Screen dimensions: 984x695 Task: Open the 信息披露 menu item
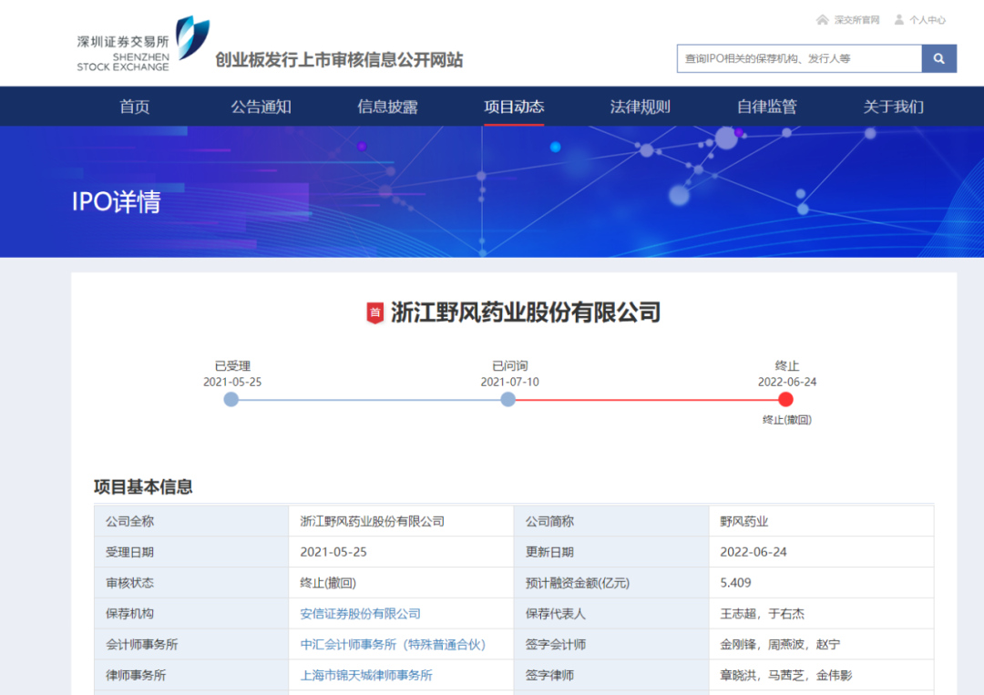point(387,107)
